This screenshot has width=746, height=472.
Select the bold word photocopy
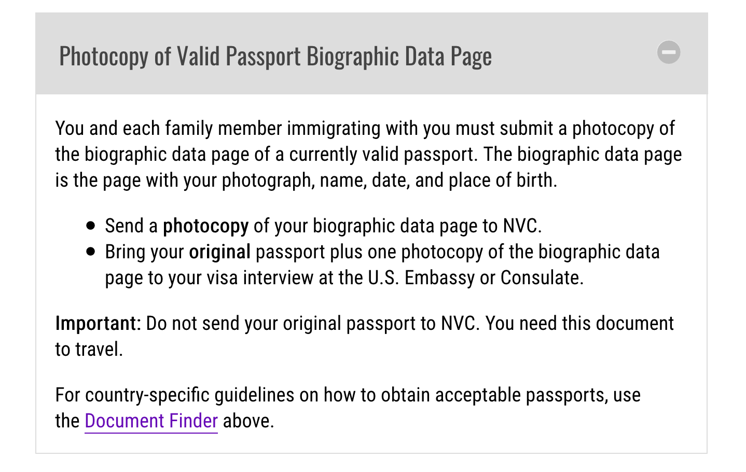tap(205, 226)
